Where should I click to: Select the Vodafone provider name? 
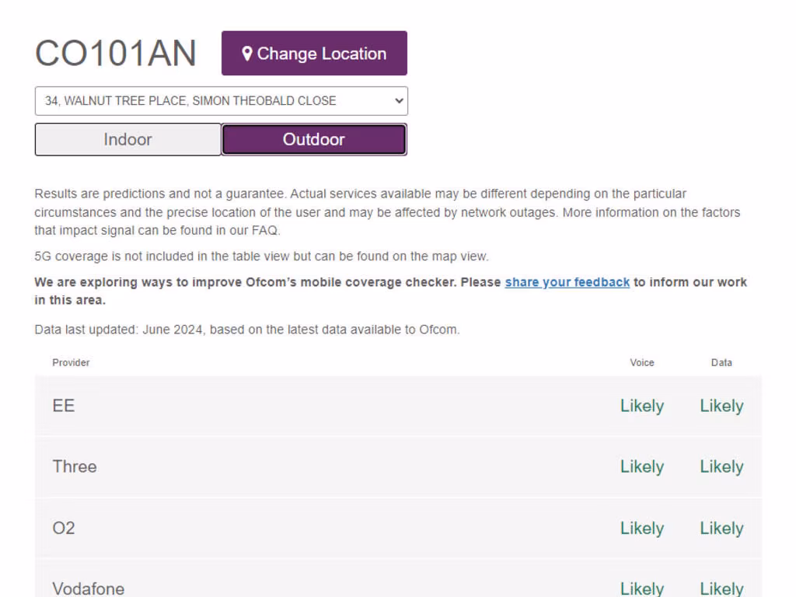(x=89, y=588)
